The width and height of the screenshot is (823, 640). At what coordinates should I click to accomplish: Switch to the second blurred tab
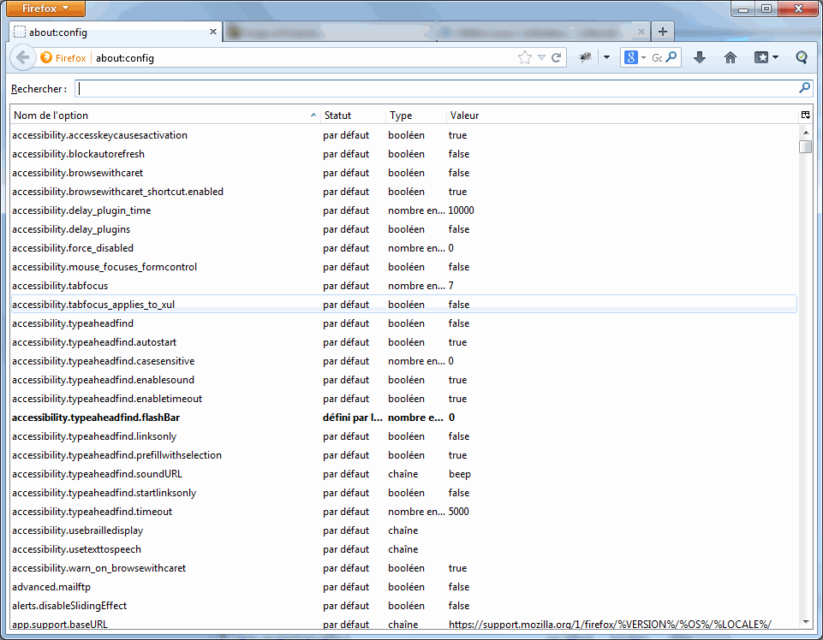tap(328, 33)
